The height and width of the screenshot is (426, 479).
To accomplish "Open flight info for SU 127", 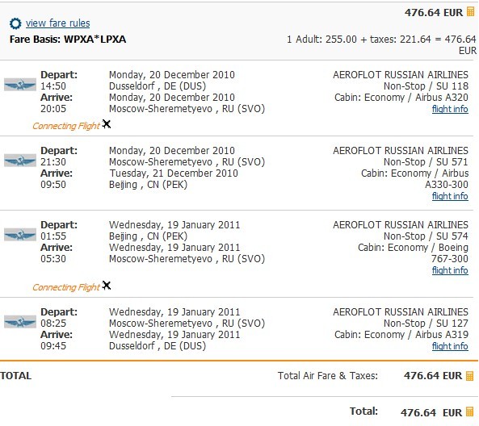I will [x=450, y=346].
